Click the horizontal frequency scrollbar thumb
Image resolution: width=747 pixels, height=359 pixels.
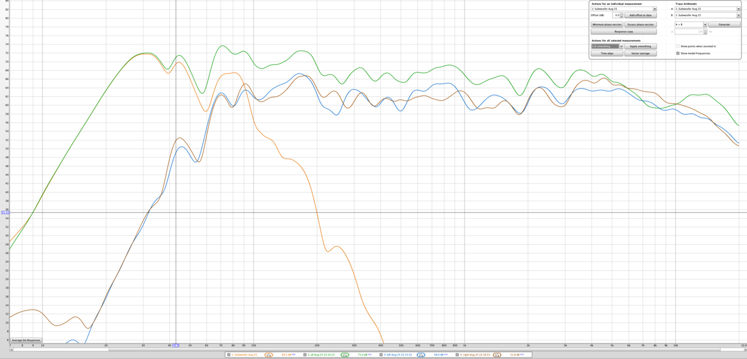(x=414, y=350)
